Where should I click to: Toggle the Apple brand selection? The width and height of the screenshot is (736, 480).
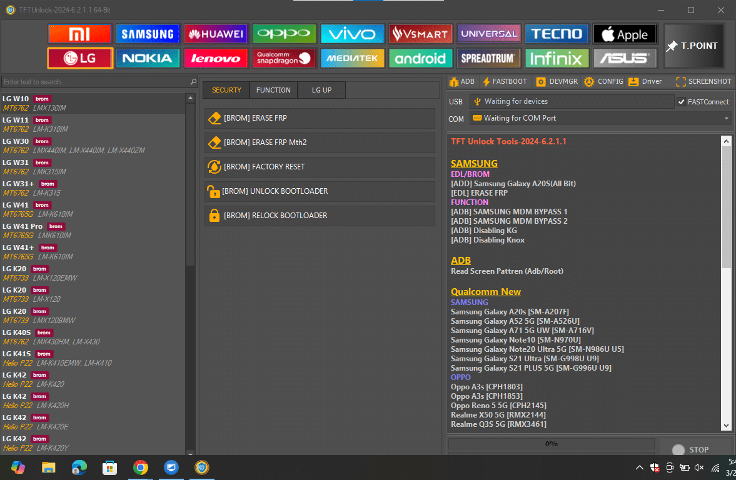point(625,33)
